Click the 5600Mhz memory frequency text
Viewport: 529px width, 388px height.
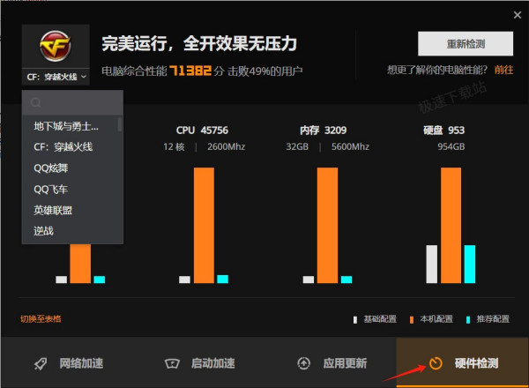tap(350, 146)
